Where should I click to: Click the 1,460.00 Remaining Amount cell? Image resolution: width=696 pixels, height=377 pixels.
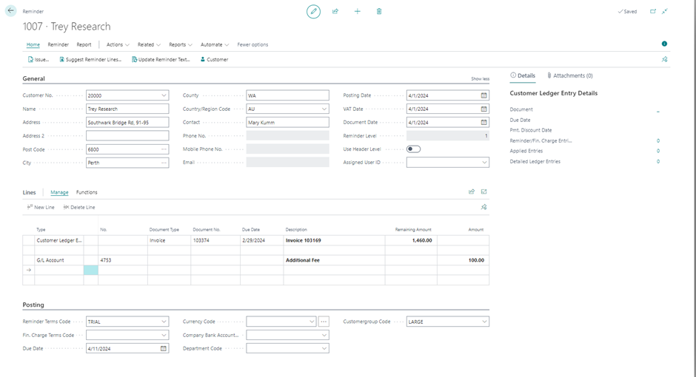411,240
